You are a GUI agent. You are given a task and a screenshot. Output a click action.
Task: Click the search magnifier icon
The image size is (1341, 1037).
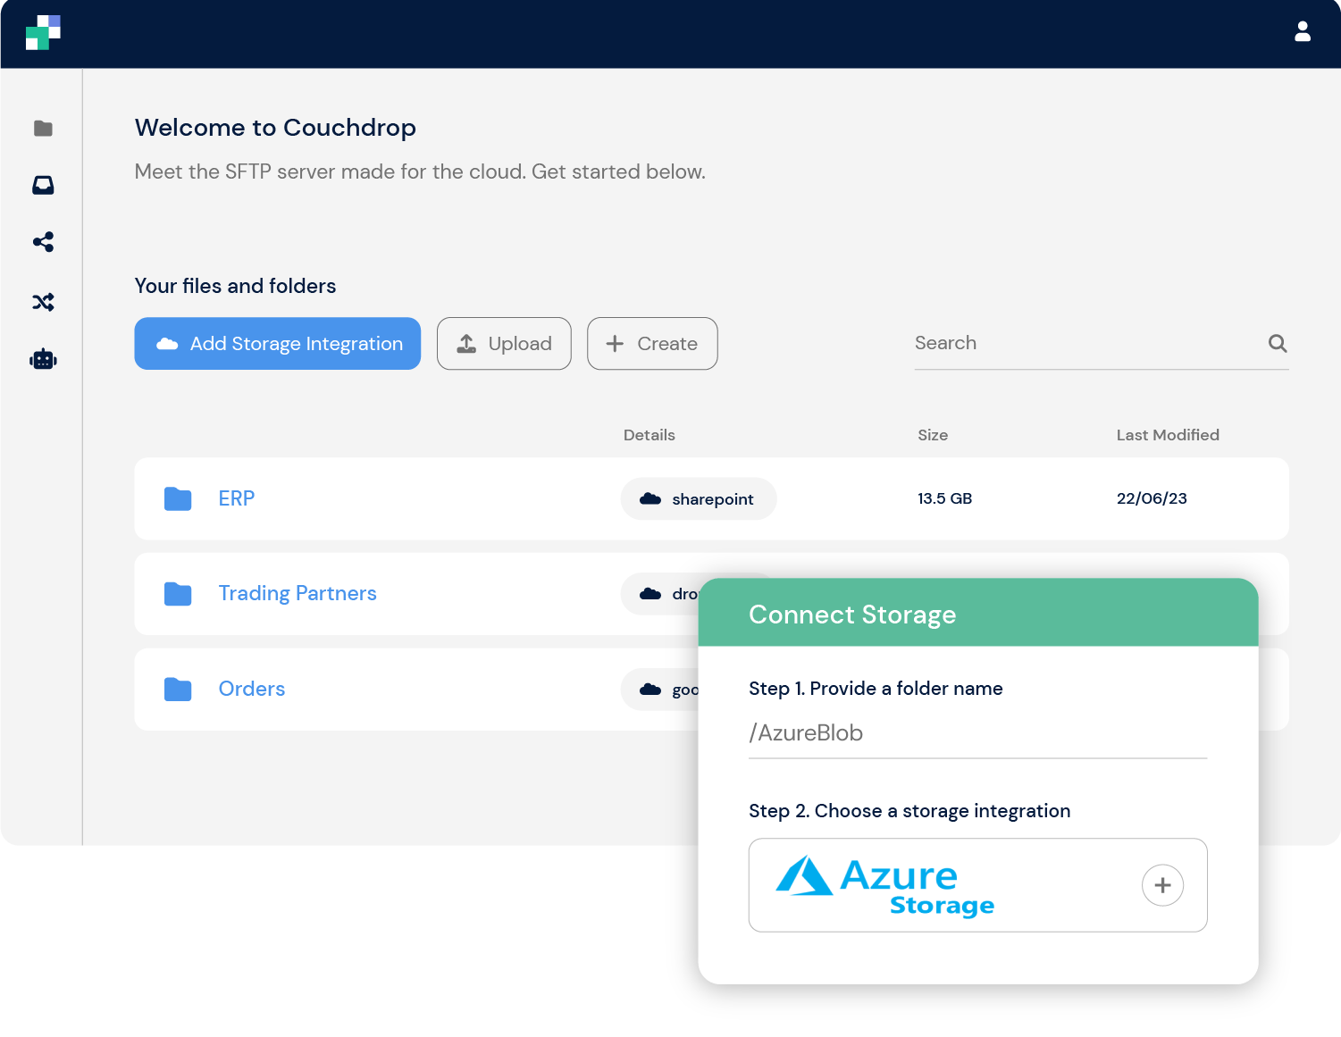pos(1278,344)
